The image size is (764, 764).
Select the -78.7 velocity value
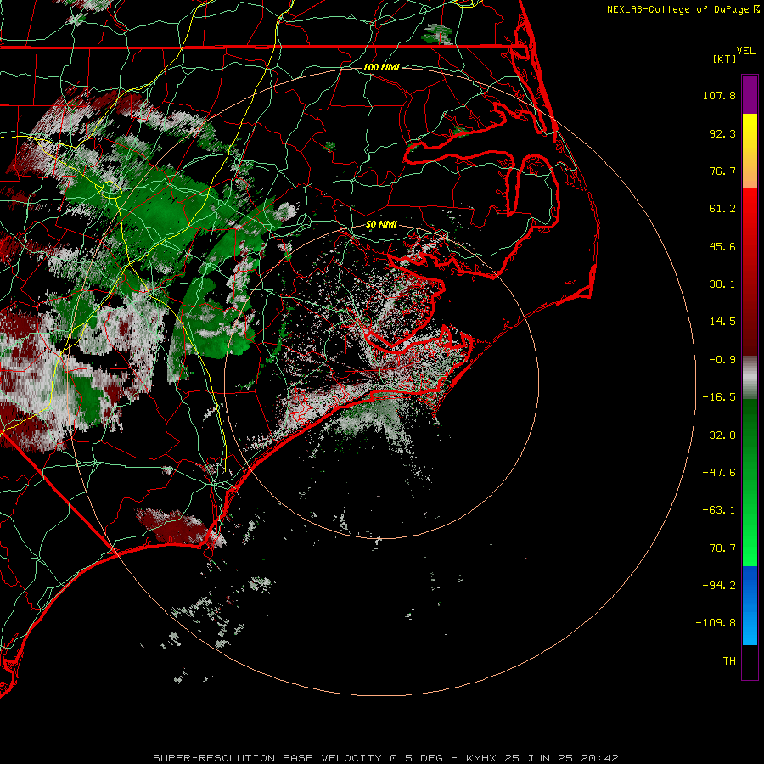(719, 548)
